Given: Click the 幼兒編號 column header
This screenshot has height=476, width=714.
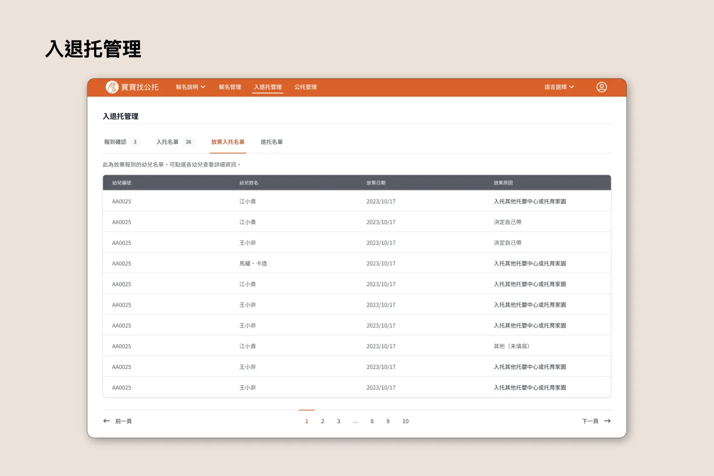Looking at the screenshot, I should 122,183.
